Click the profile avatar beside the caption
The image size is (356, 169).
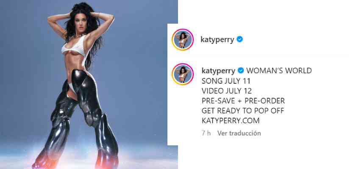(183, 74)
